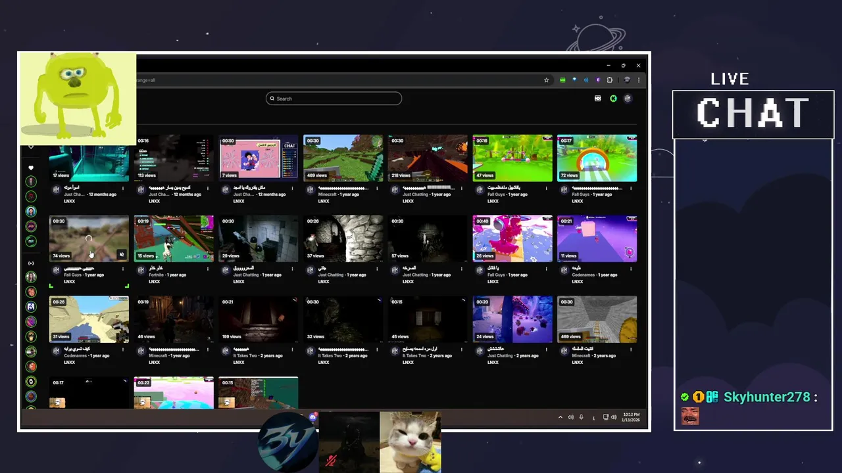The image size is (842, 473).
Task: Open the It Takes Two clip with 199 views
Action: pos(259,320)
